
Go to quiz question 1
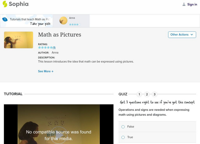click(x=139, y=94)
